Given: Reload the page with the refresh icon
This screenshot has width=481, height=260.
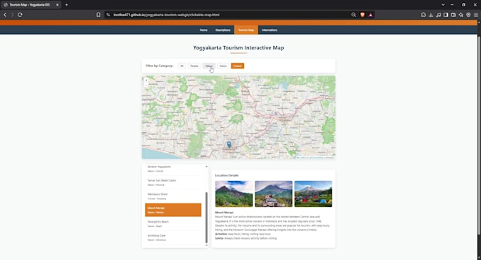Looking at the screenshot, I should pos(20,15).
